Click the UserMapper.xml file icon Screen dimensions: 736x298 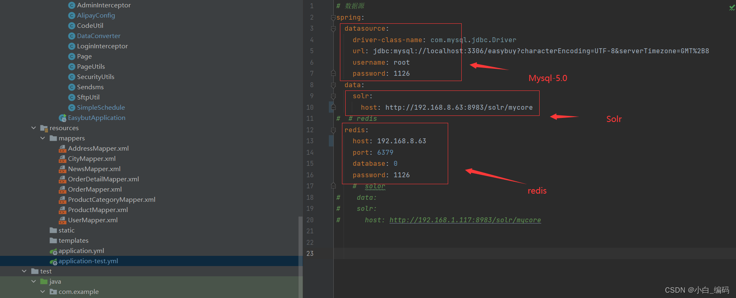62,220
